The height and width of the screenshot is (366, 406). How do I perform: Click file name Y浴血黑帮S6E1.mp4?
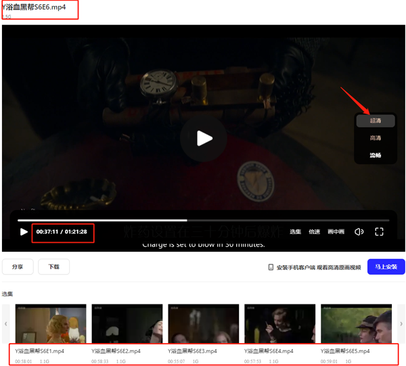(x=39, y=351)
